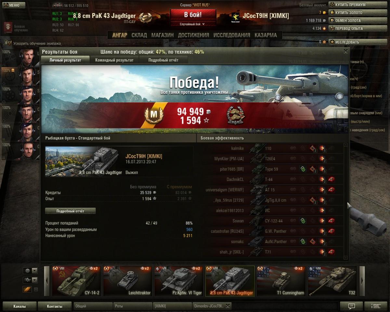Toggle the small checkbox beside orange stripe filter

36,289
